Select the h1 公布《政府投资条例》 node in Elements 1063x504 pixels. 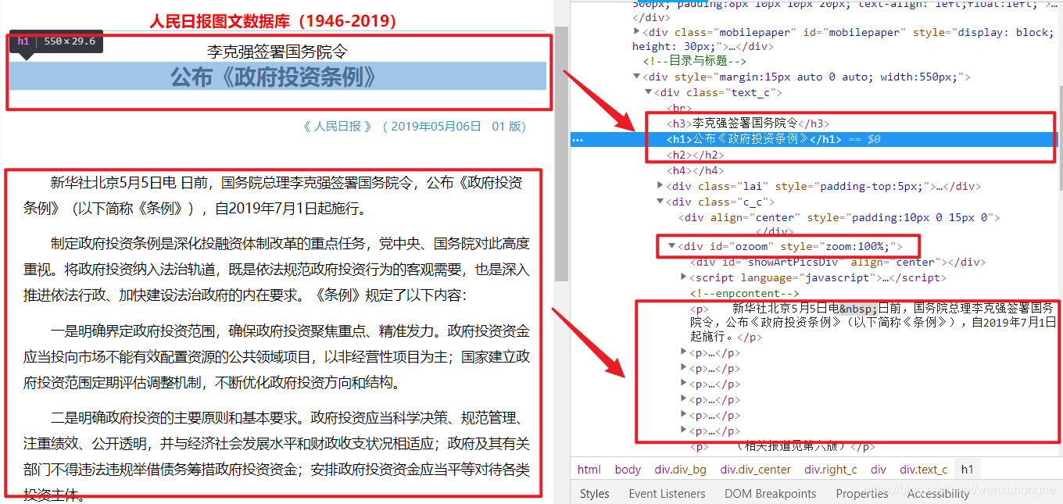coord(753,139)
